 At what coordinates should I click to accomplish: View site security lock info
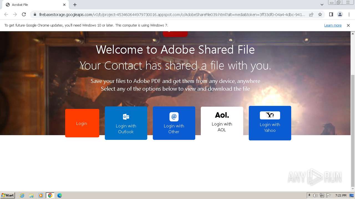[35, 14]
